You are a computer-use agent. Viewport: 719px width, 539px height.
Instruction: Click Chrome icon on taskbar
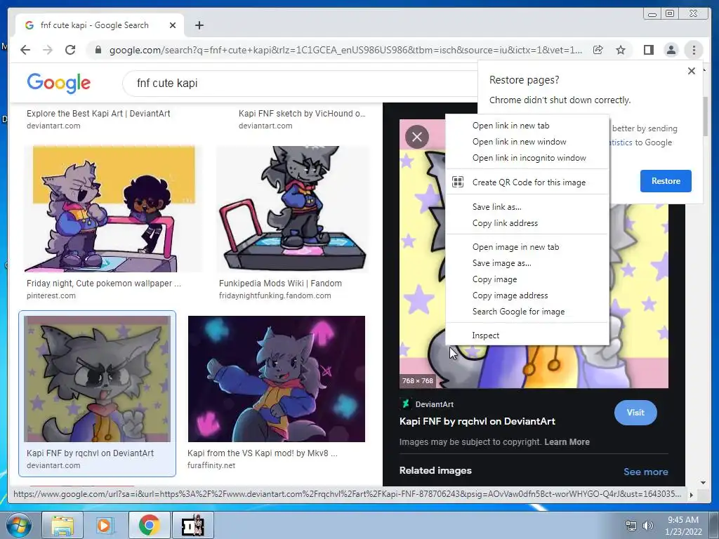pyautogui.click(x=149, y=525)
